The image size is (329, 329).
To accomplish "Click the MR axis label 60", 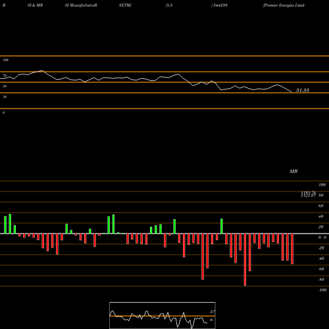I will coord(321,206).
